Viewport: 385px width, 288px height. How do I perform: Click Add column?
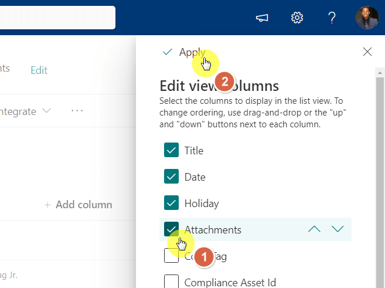pyautogui.click(x=78, y=205)
